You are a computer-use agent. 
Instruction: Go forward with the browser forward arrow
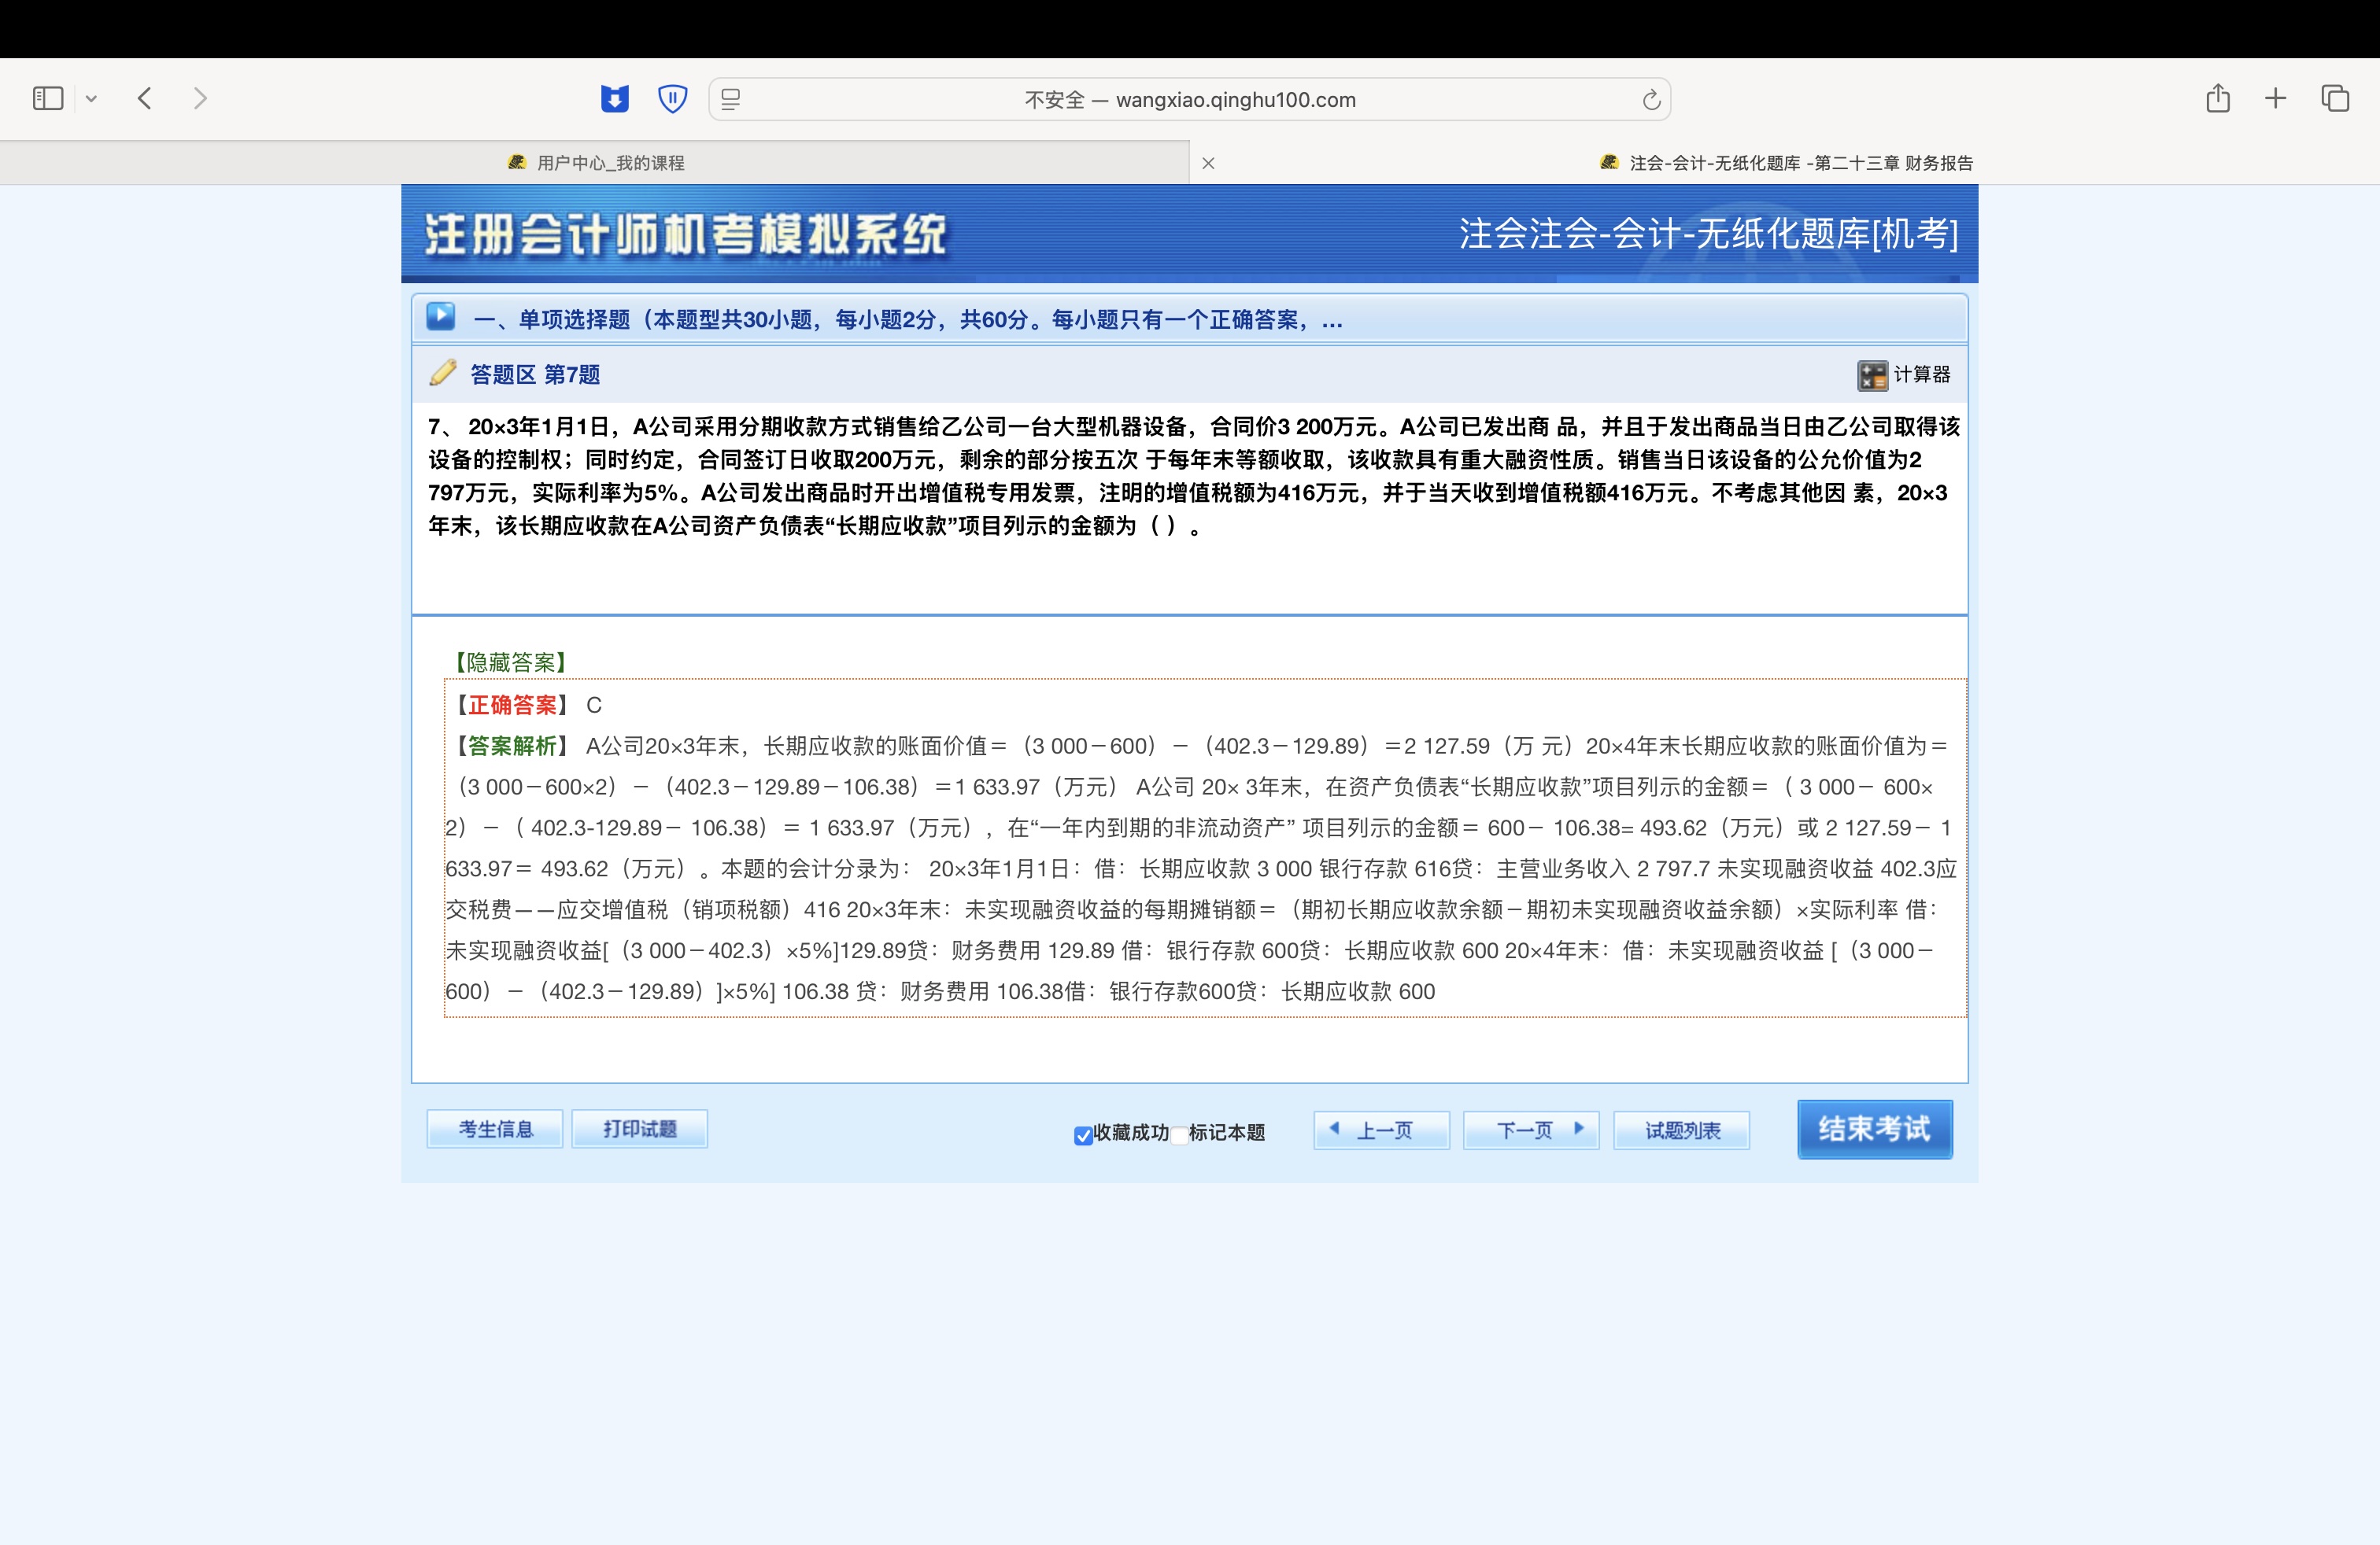tap(200, 98)
